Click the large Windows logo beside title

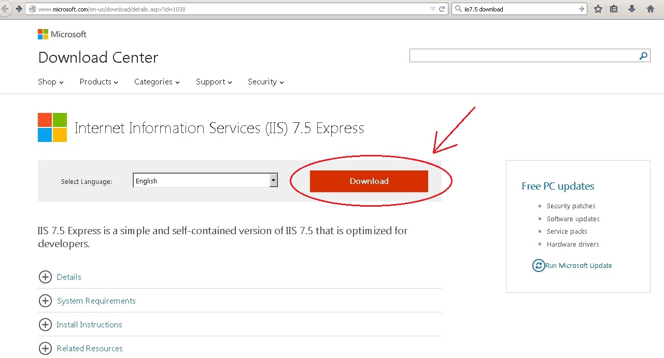(52, 127)
